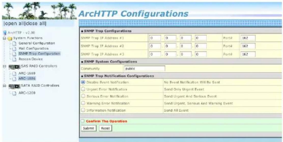The image size is (283, 142).
Task: Click the Submit button
Action: point(89,128)
